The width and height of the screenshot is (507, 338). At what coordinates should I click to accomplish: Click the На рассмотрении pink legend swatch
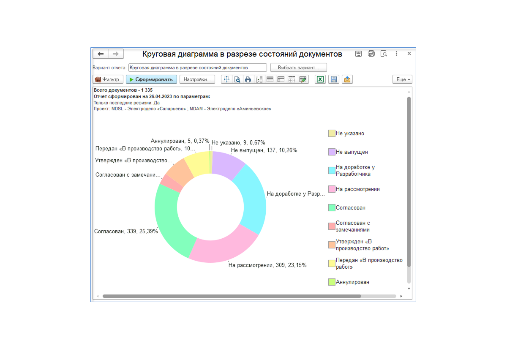(332, 189)
